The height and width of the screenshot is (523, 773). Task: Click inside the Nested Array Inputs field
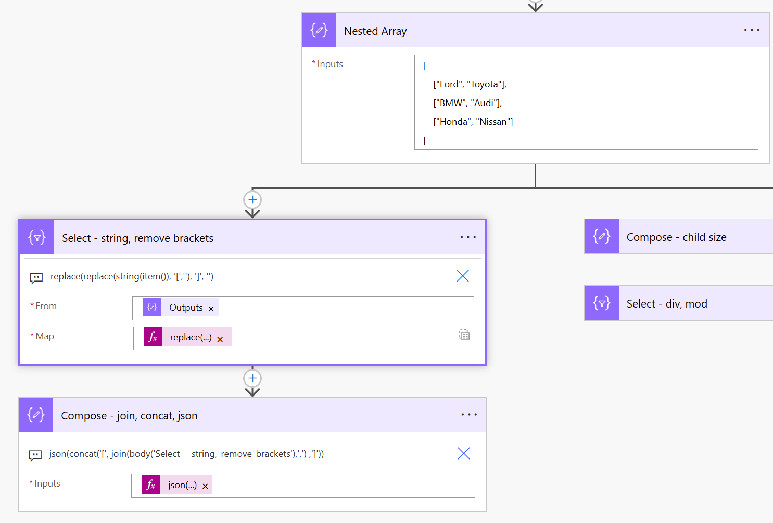(586, 102)
